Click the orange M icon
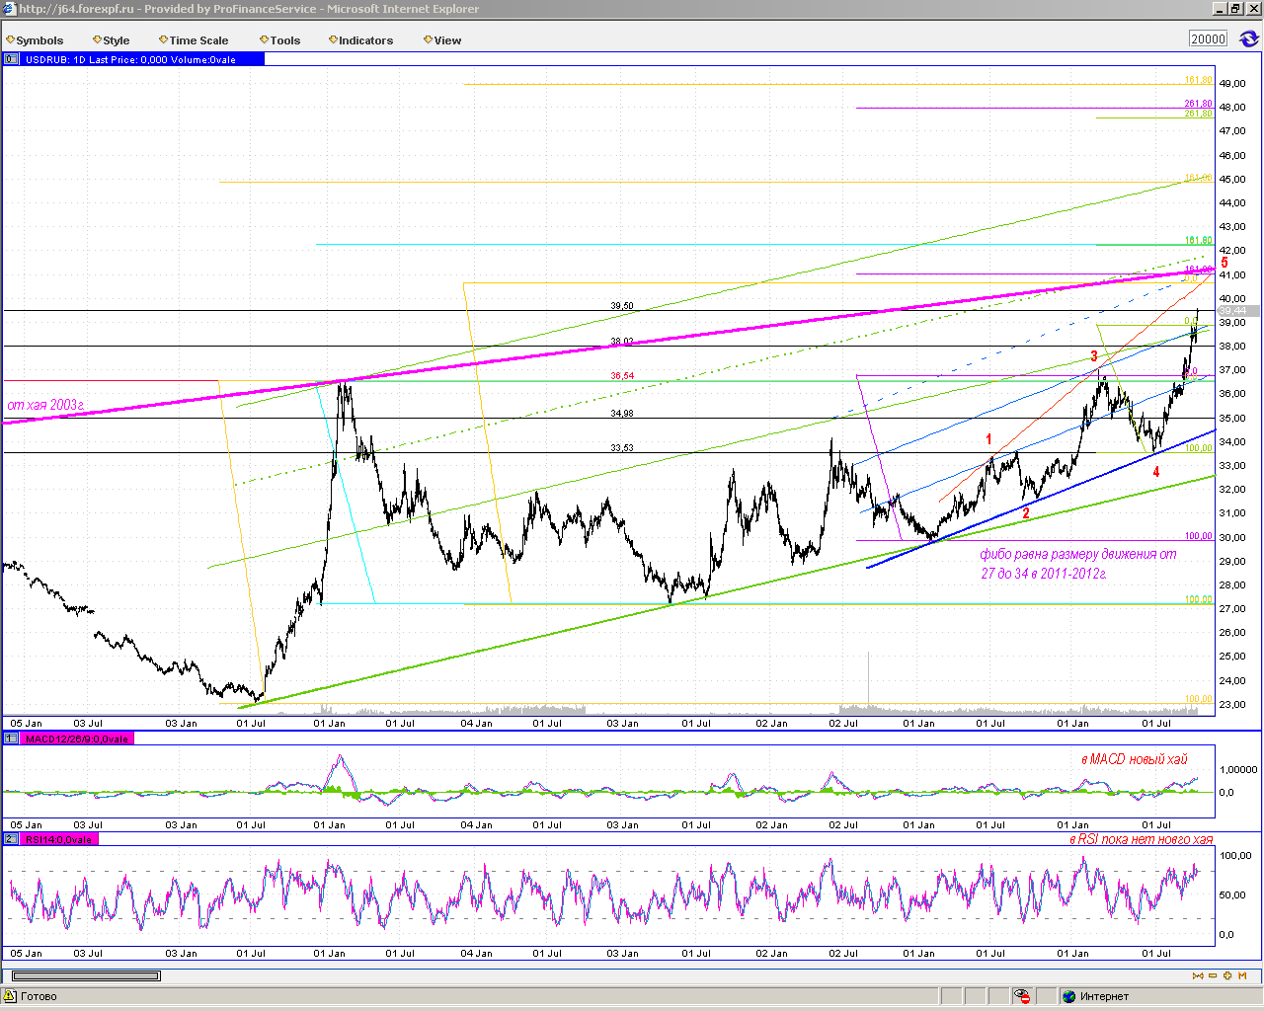 click(1242, 975)
